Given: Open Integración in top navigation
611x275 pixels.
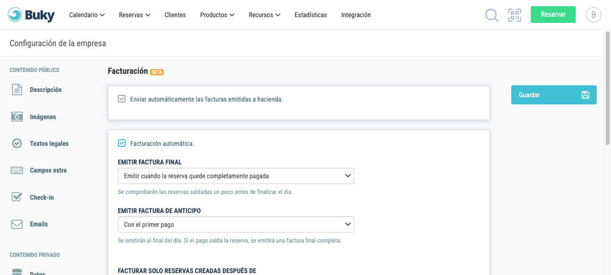Looking at the screenshot, I should 356,15.
